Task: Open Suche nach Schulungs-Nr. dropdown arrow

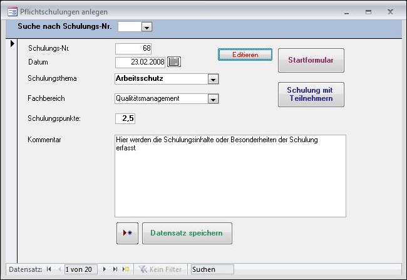Action: coord(147,27)
